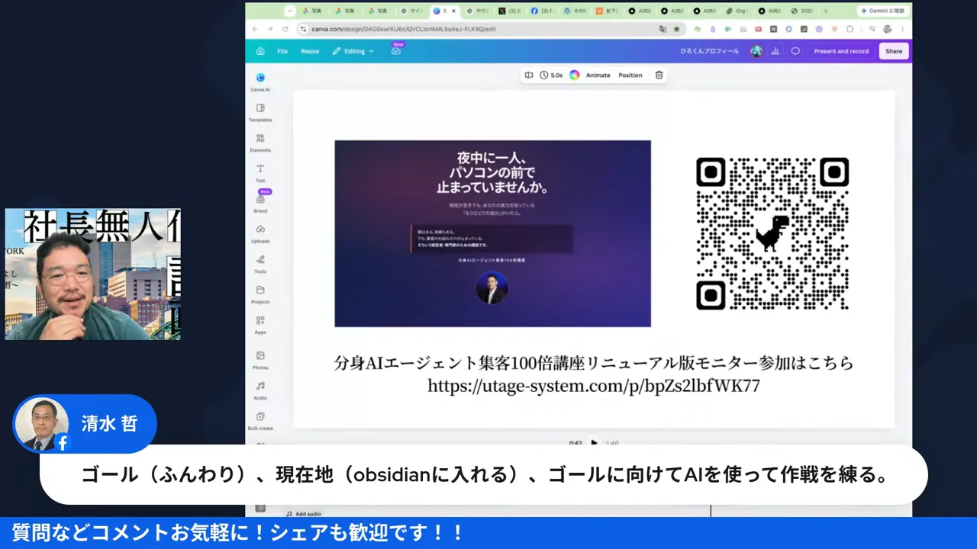Bookmark the page with star icon
The image size is (977, 549).
(676, 29)
